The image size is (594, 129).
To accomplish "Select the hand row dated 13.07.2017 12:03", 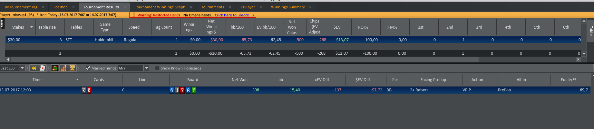I will (295, 90).
